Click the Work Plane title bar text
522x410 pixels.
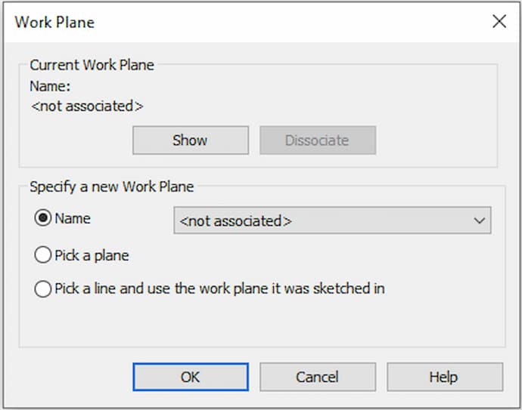(x=54, y=22)
